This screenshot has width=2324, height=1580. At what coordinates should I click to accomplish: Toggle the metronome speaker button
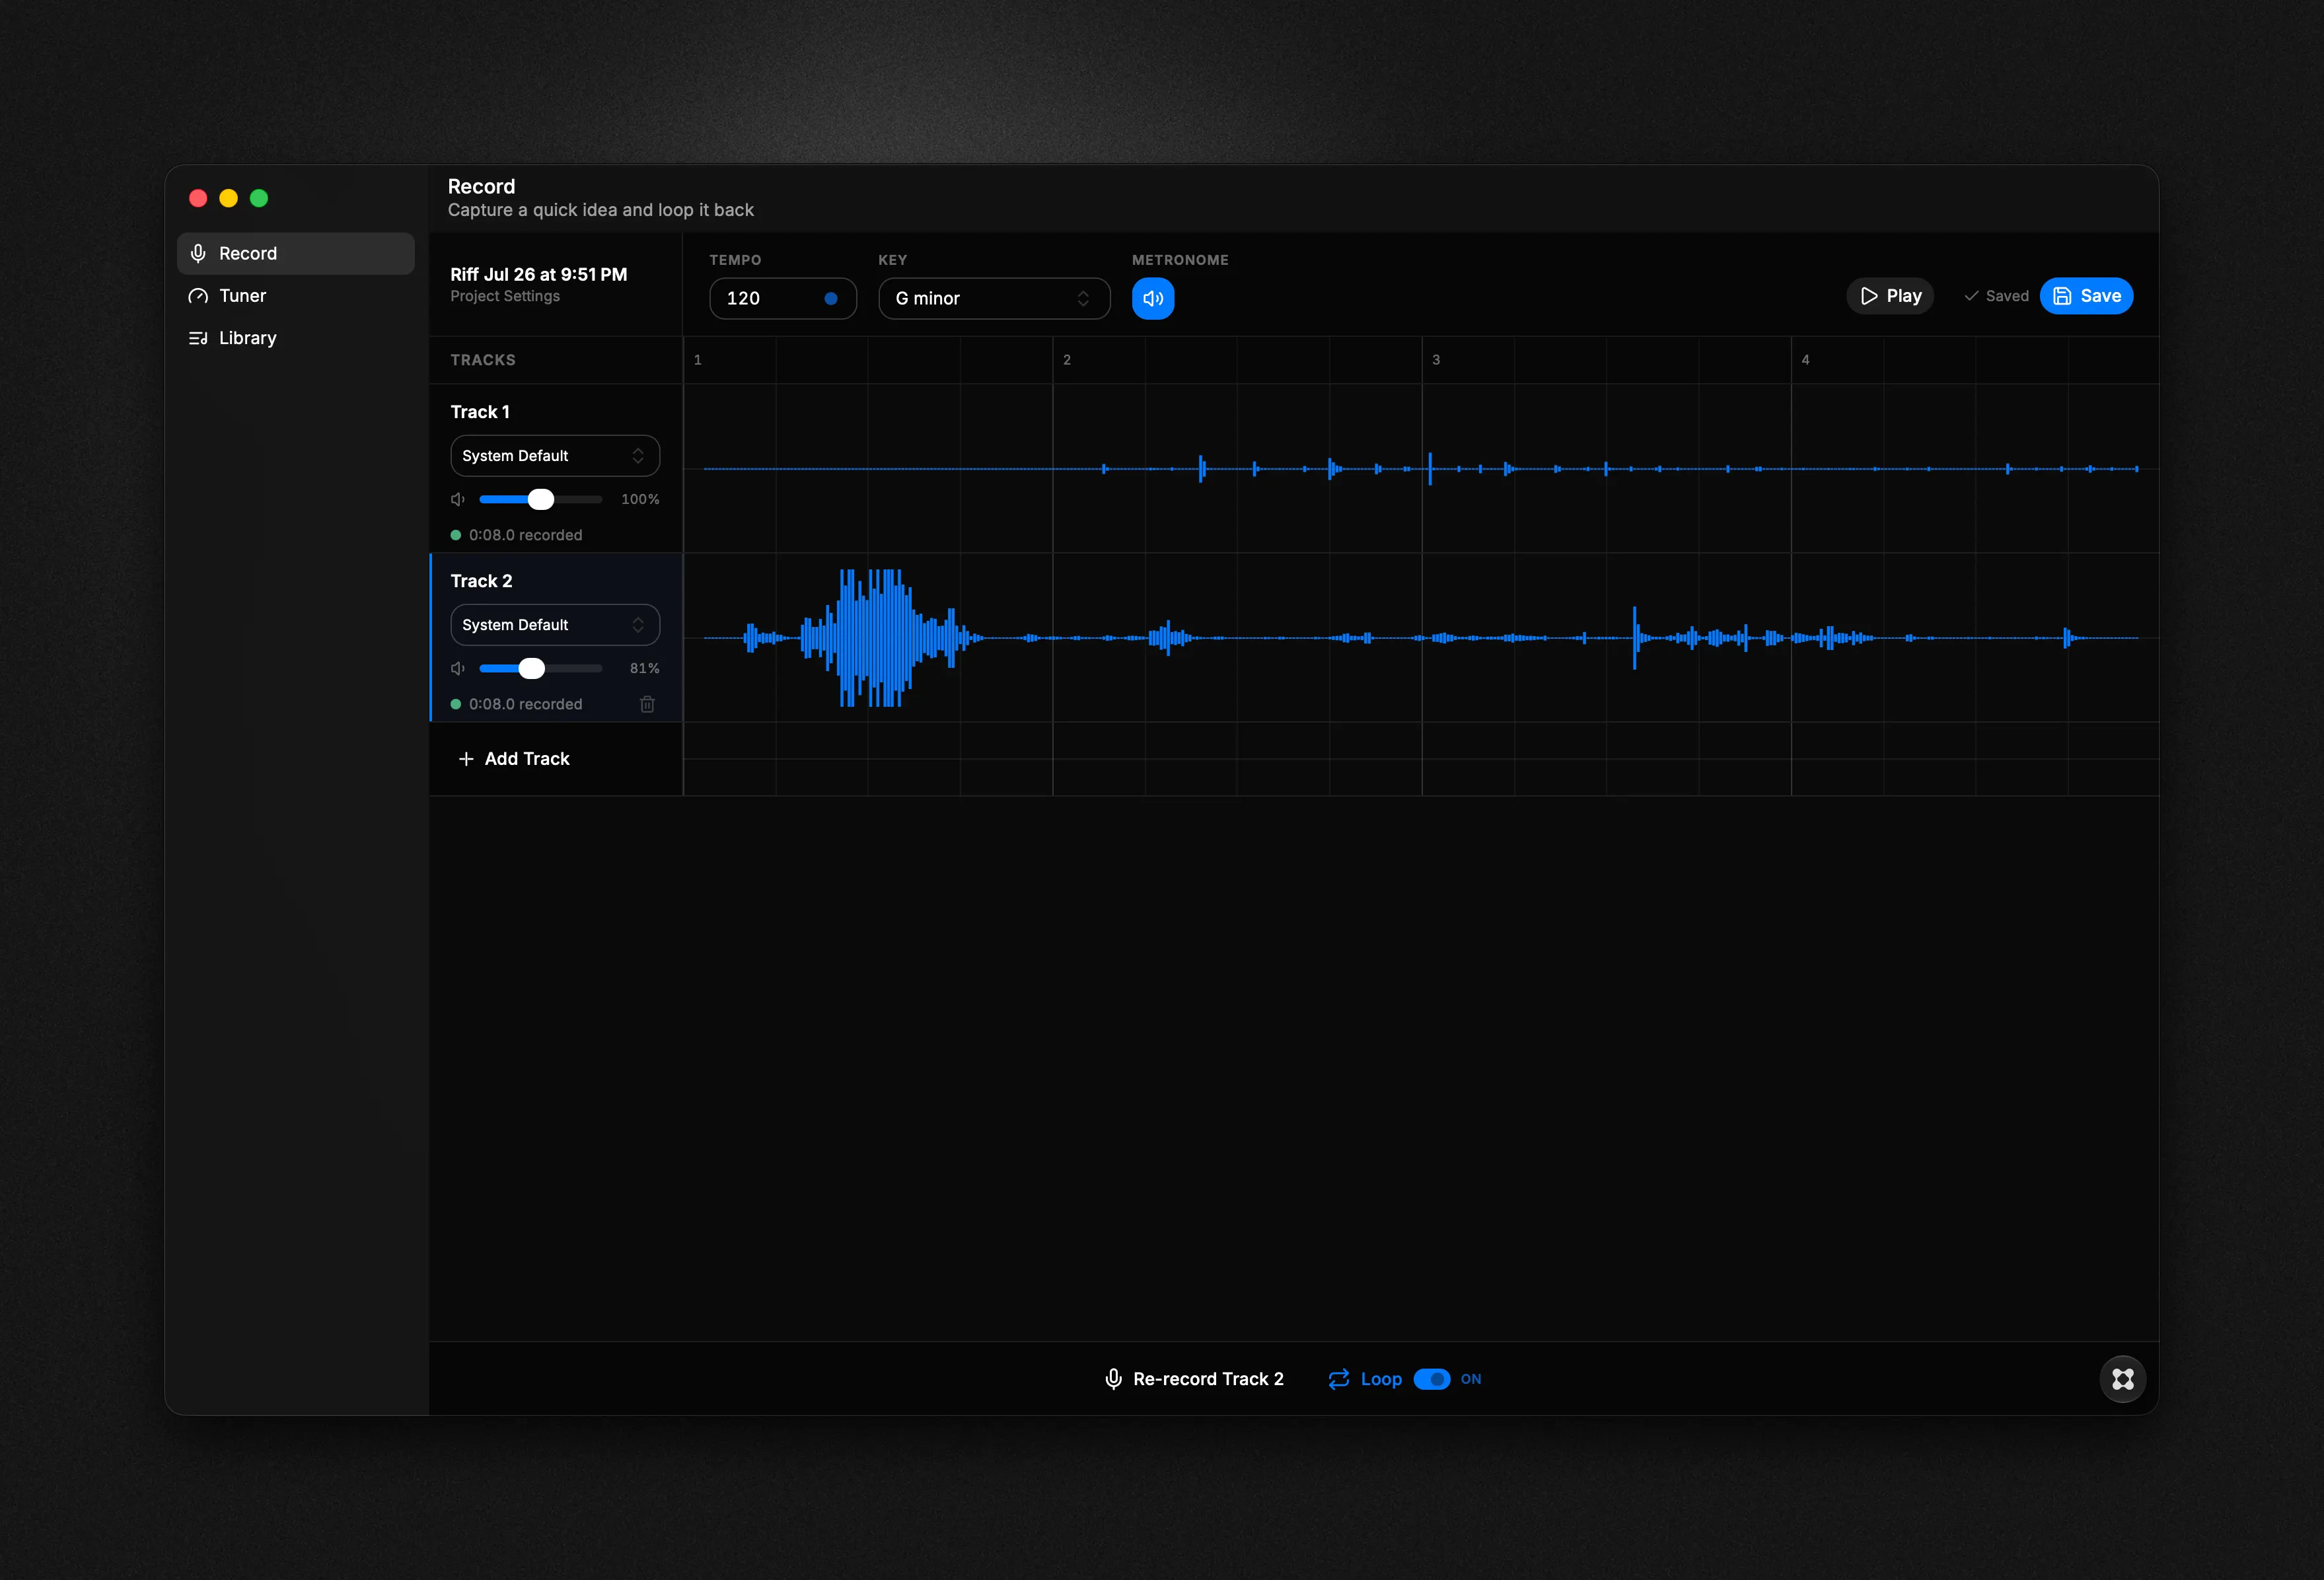coord(1152,298)
